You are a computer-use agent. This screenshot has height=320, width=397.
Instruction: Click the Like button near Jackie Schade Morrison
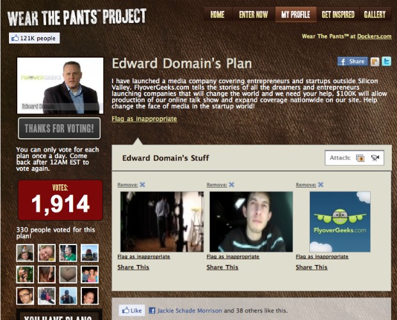(x=132, y=310)
